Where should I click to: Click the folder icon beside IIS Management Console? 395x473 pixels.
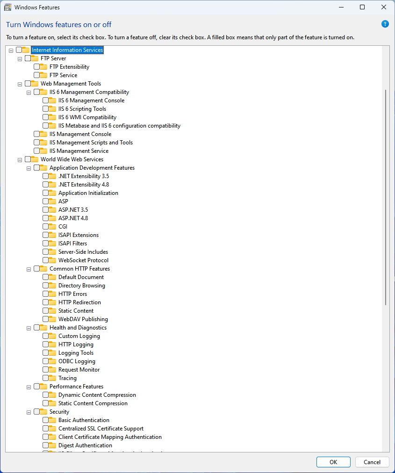click(x=43, y=134)
